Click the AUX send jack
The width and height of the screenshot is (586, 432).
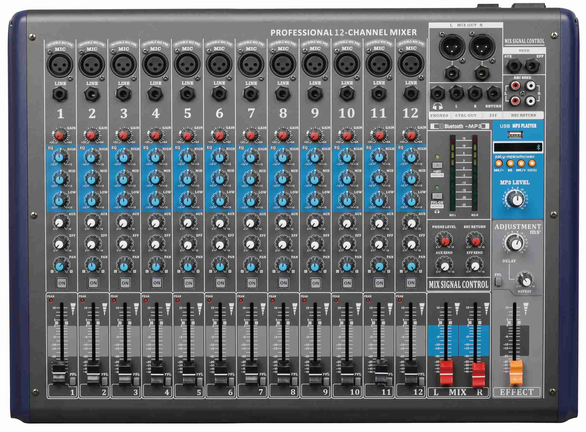pyautogui.click(x=513, y=66)
